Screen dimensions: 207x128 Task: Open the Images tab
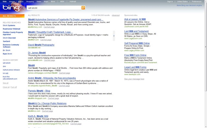[x=12, y=2]
